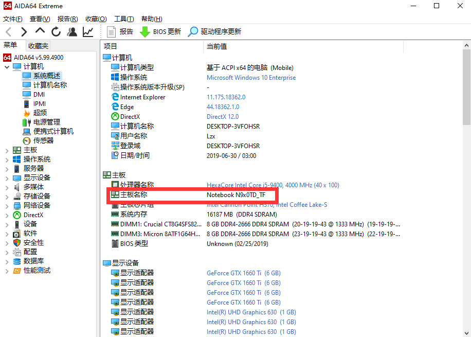Go back with the left arrow toolbar icon
Viewport: 471px width, 337px height.
tap(8, 31)
